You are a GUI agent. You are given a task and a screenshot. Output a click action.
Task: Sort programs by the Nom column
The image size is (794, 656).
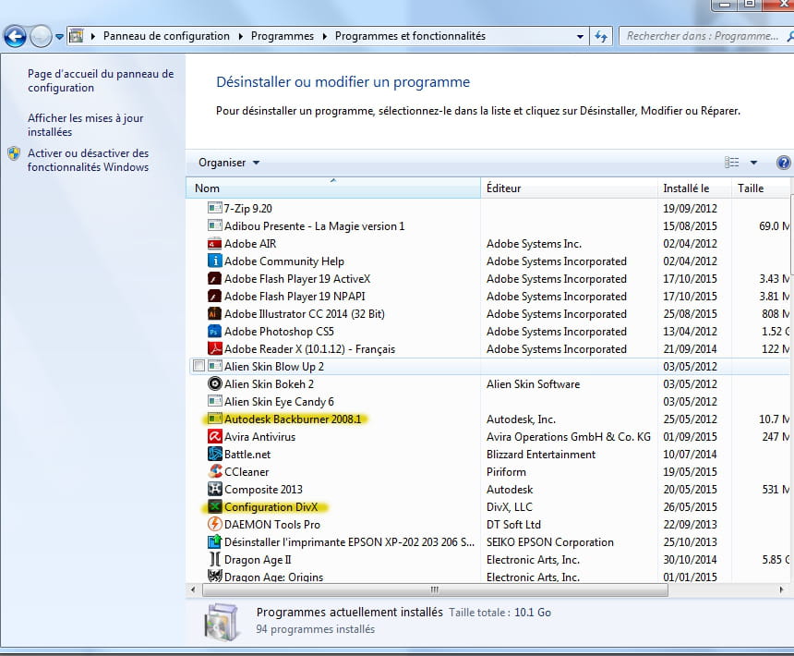coord(333,188)
